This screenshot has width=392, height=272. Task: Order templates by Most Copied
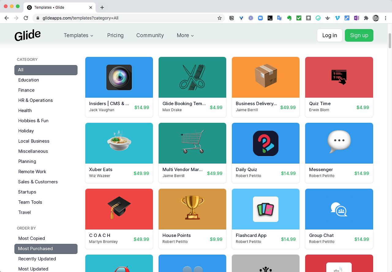click(x=32, y=238)
